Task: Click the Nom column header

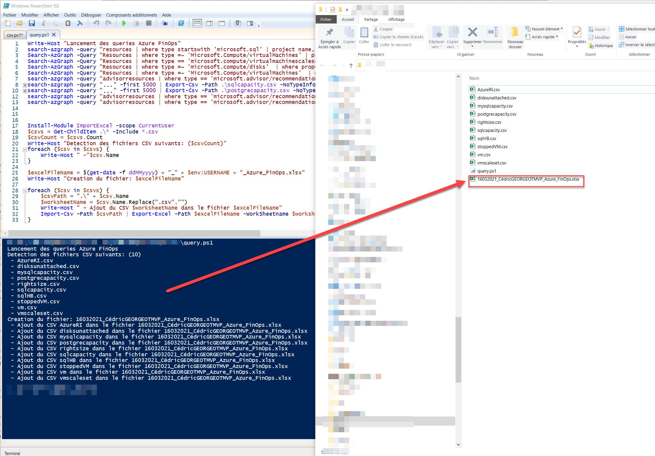Action: pos(474,78)
